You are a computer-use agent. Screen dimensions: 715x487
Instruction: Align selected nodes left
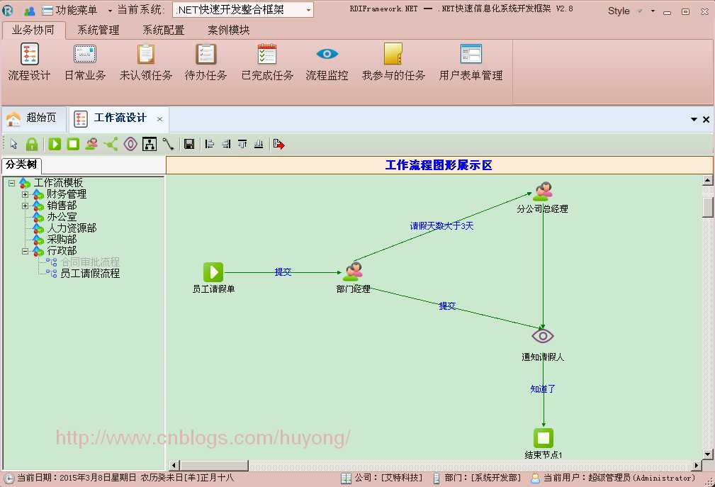[x=209, y=144]
